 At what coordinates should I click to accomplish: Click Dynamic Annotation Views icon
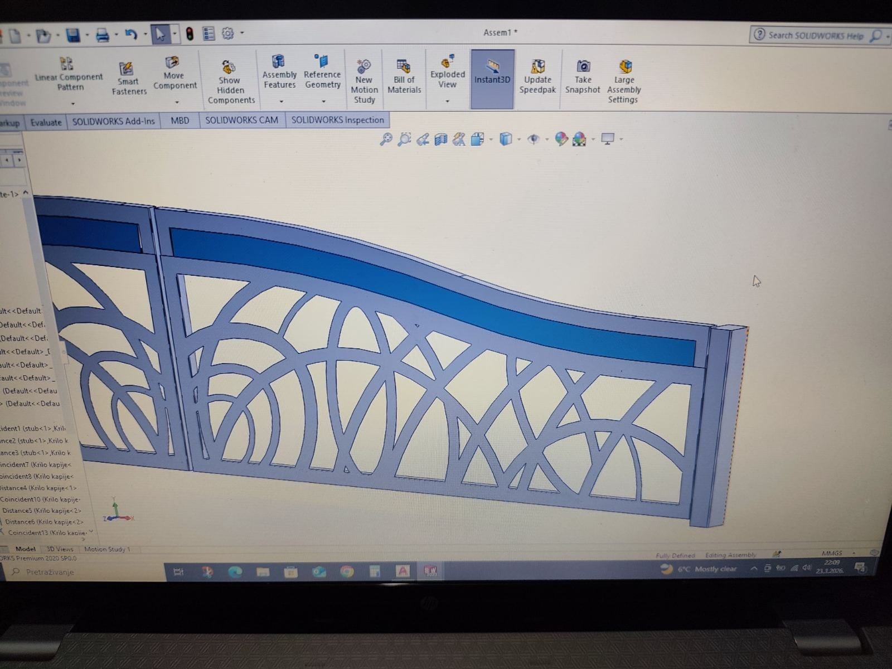(x=459, y=139)
